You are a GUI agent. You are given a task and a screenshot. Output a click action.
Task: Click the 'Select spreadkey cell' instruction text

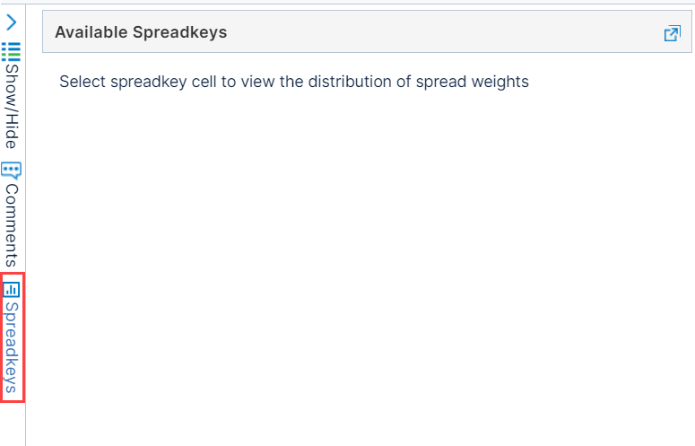pyautogui.click(x=294, y=82)
